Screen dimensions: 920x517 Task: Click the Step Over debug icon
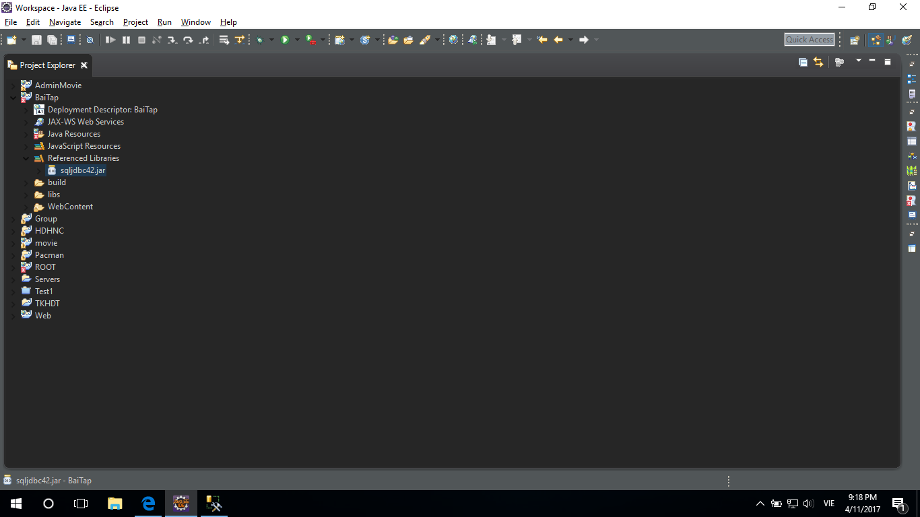[x=188, y=40]
